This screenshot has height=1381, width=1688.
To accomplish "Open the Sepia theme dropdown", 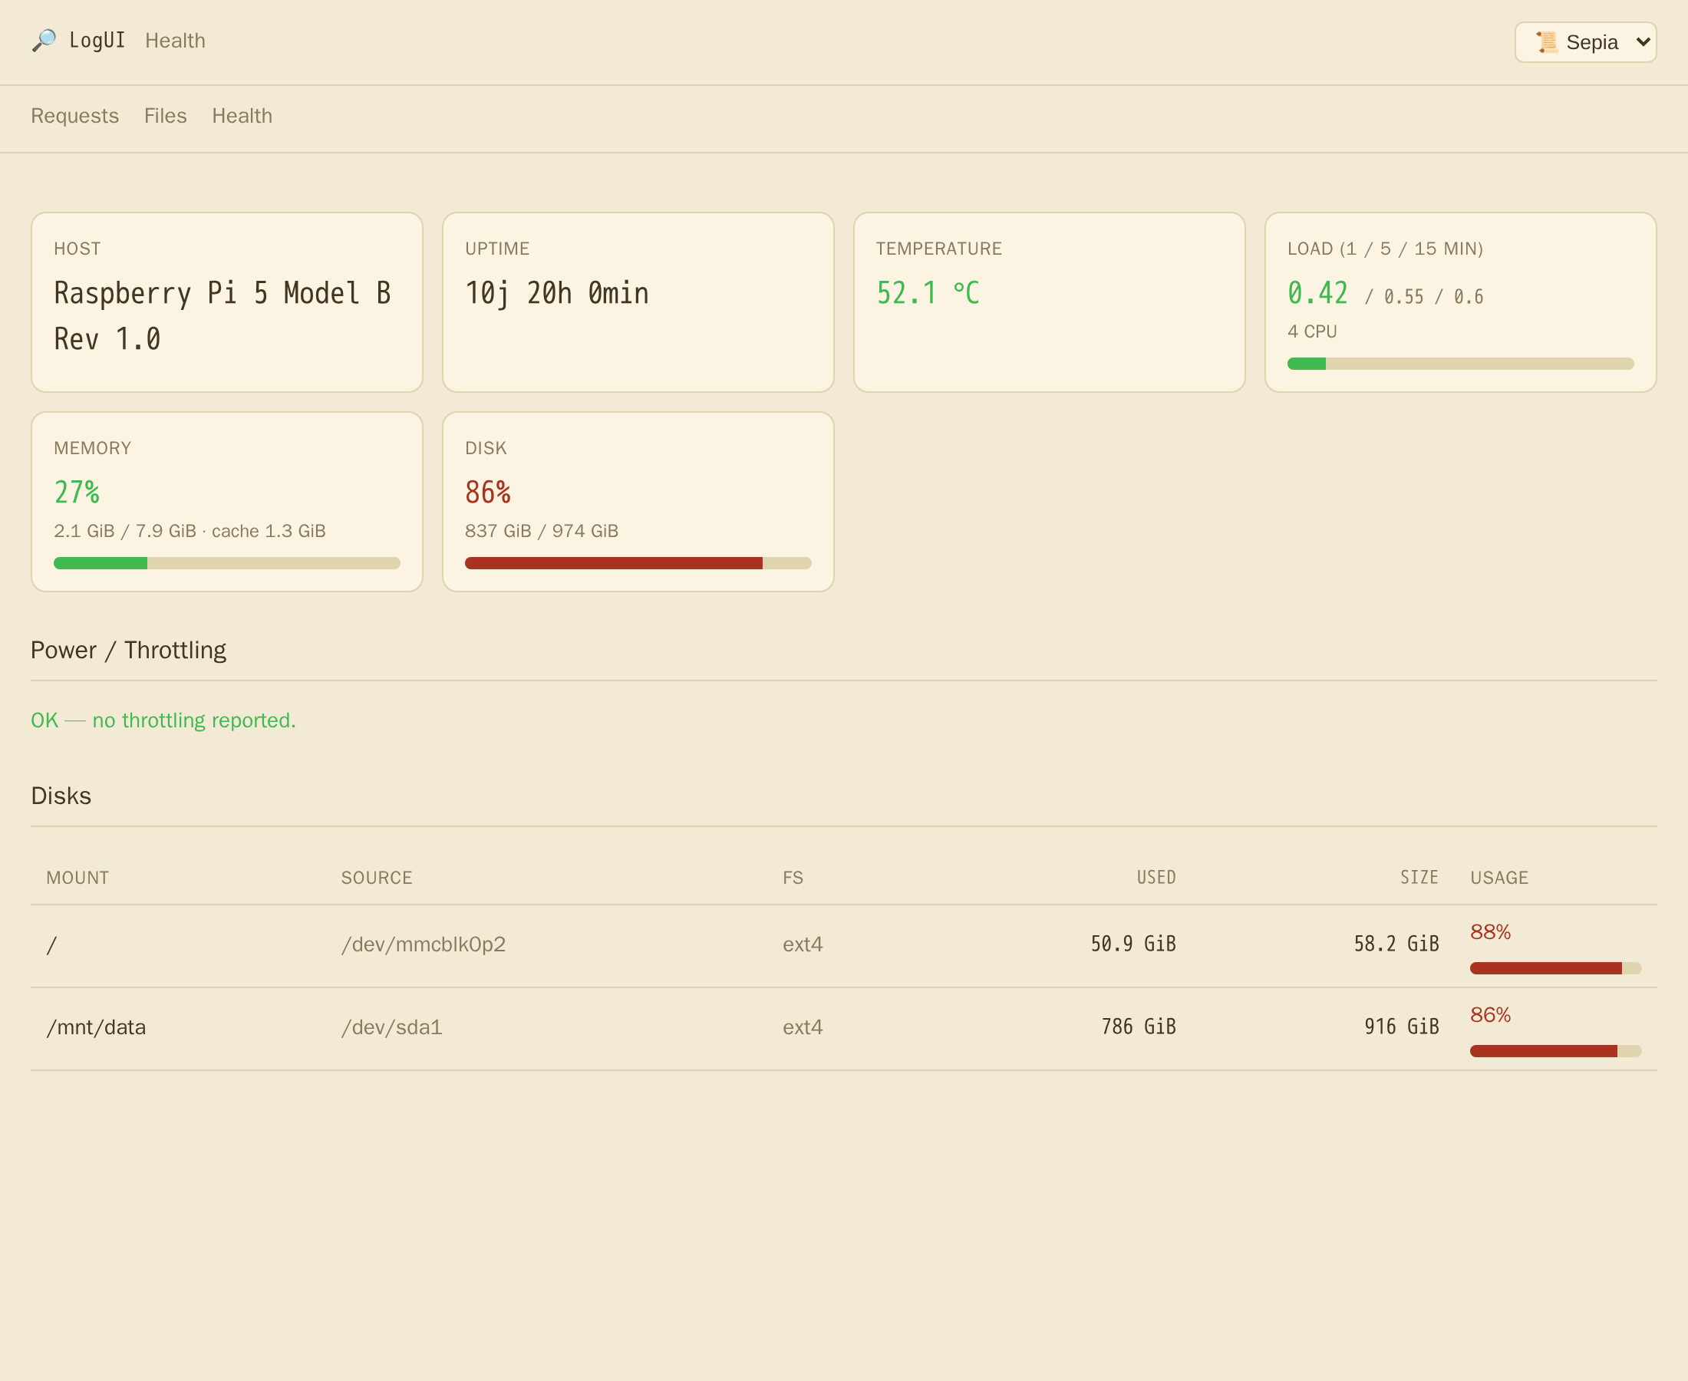I will click(1585, 42).
